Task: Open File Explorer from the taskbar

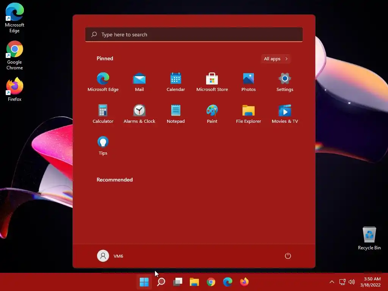Action: pos(194,282)
